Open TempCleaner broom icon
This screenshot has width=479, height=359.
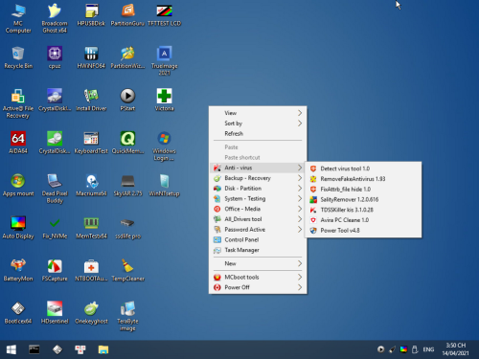click(x=127, y=270)
